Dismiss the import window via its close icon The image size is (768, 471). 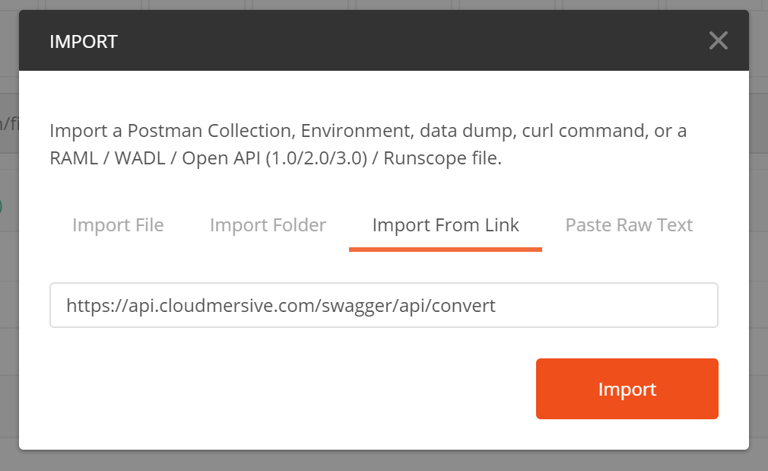(718, 40)
